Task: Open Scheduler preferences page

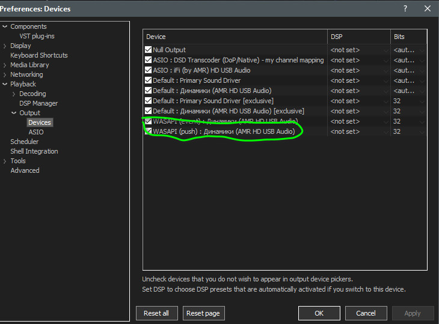Action: (25, 142)
